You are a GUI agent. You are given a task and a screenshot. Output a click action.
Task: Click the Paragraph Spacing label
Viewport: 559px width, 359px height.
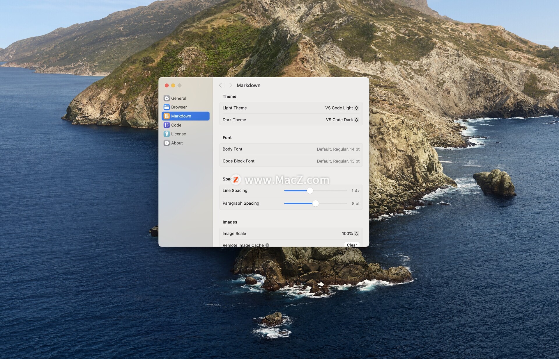pos(241,203)
